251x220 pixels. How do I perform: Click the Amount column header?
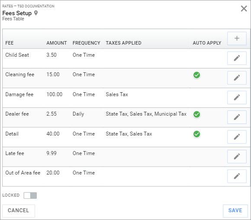click(x=57, y=43)
